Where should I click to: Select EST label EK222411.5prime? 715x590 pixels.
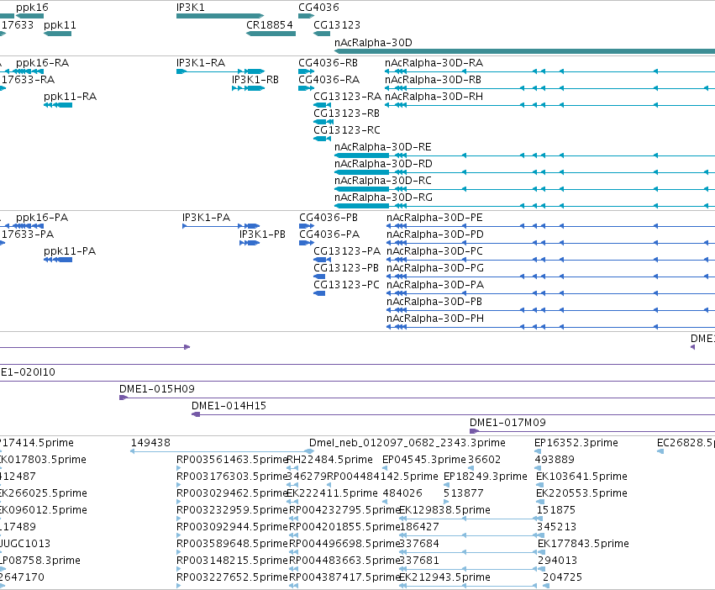[332, 493]
